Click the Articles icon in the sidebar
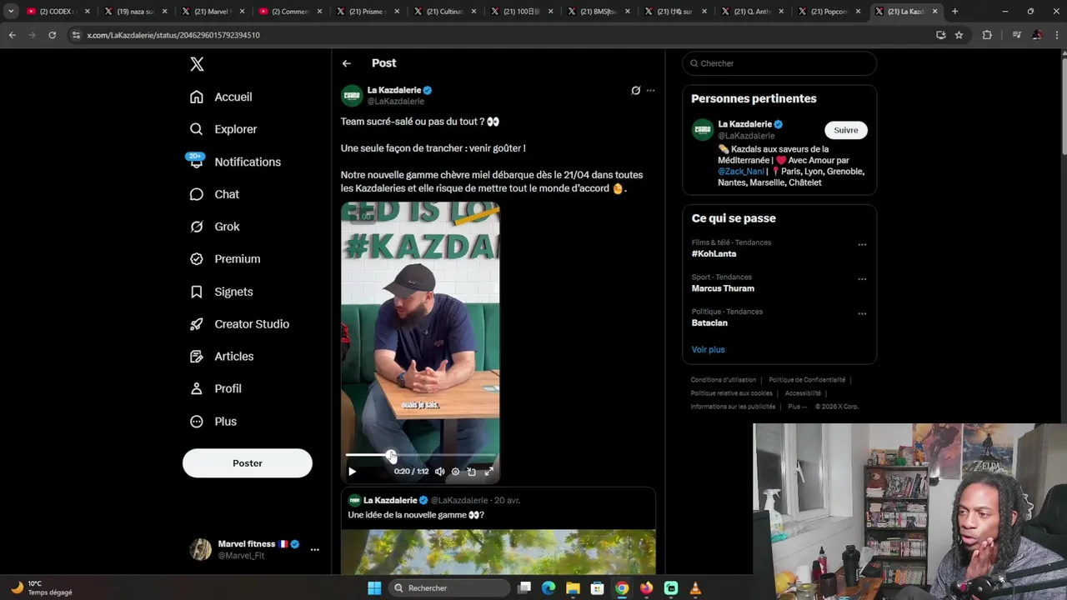Screen dimensions: 1067x600 click(197, 357)
